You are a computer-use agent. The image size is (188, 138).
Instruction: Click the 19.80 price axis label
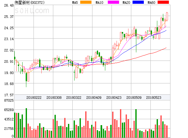tap(9, 73)
